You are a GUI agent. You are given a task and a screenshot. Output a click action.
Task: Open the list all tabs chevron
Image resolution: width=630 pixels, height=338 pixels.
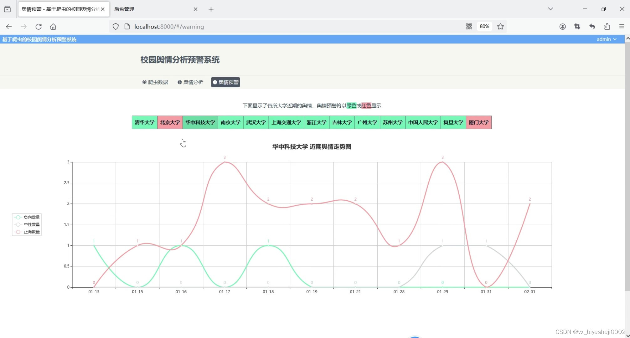[550, 9]
